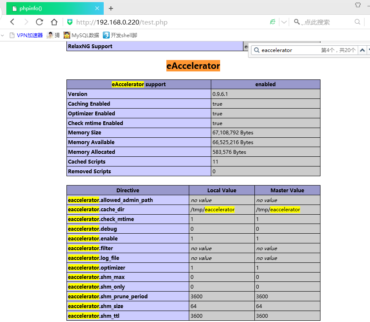This screenshot has height=322, width=370.
Task: Click the Cached Scripts value 11
Action: coord(215,161)
